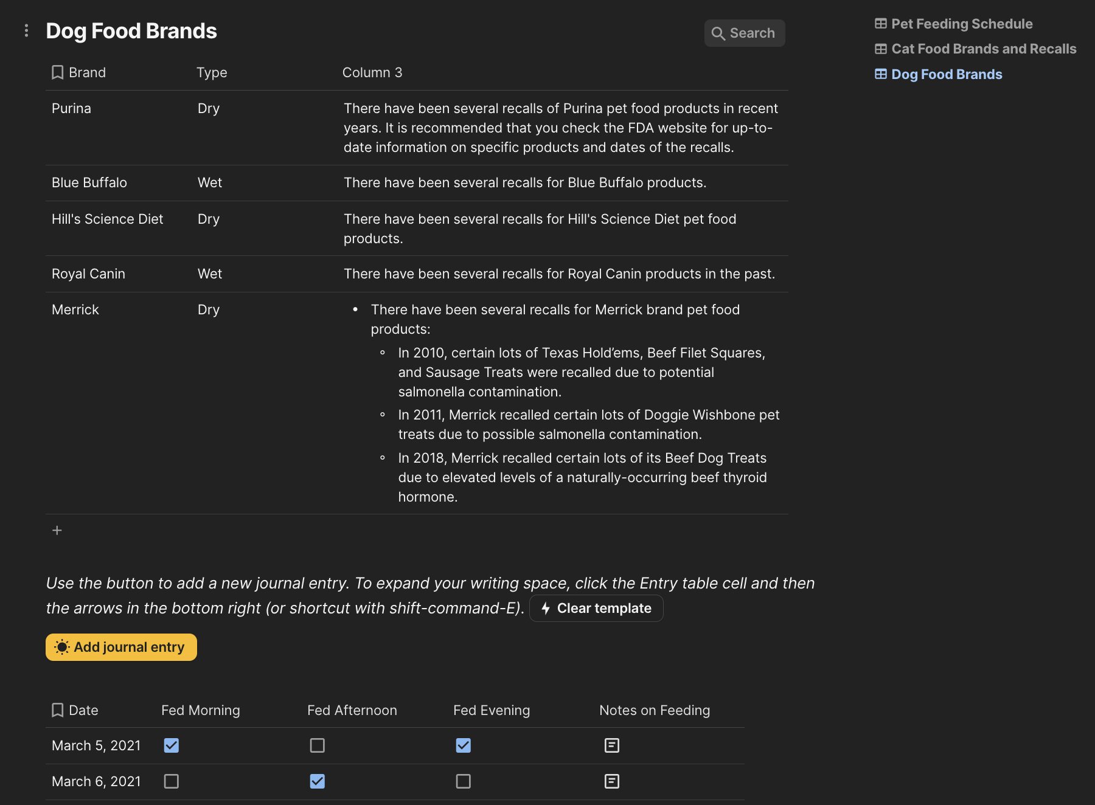Click the Merrick brand cell
This screenshot has height=805, width=1095.
(x=75, y=309)
